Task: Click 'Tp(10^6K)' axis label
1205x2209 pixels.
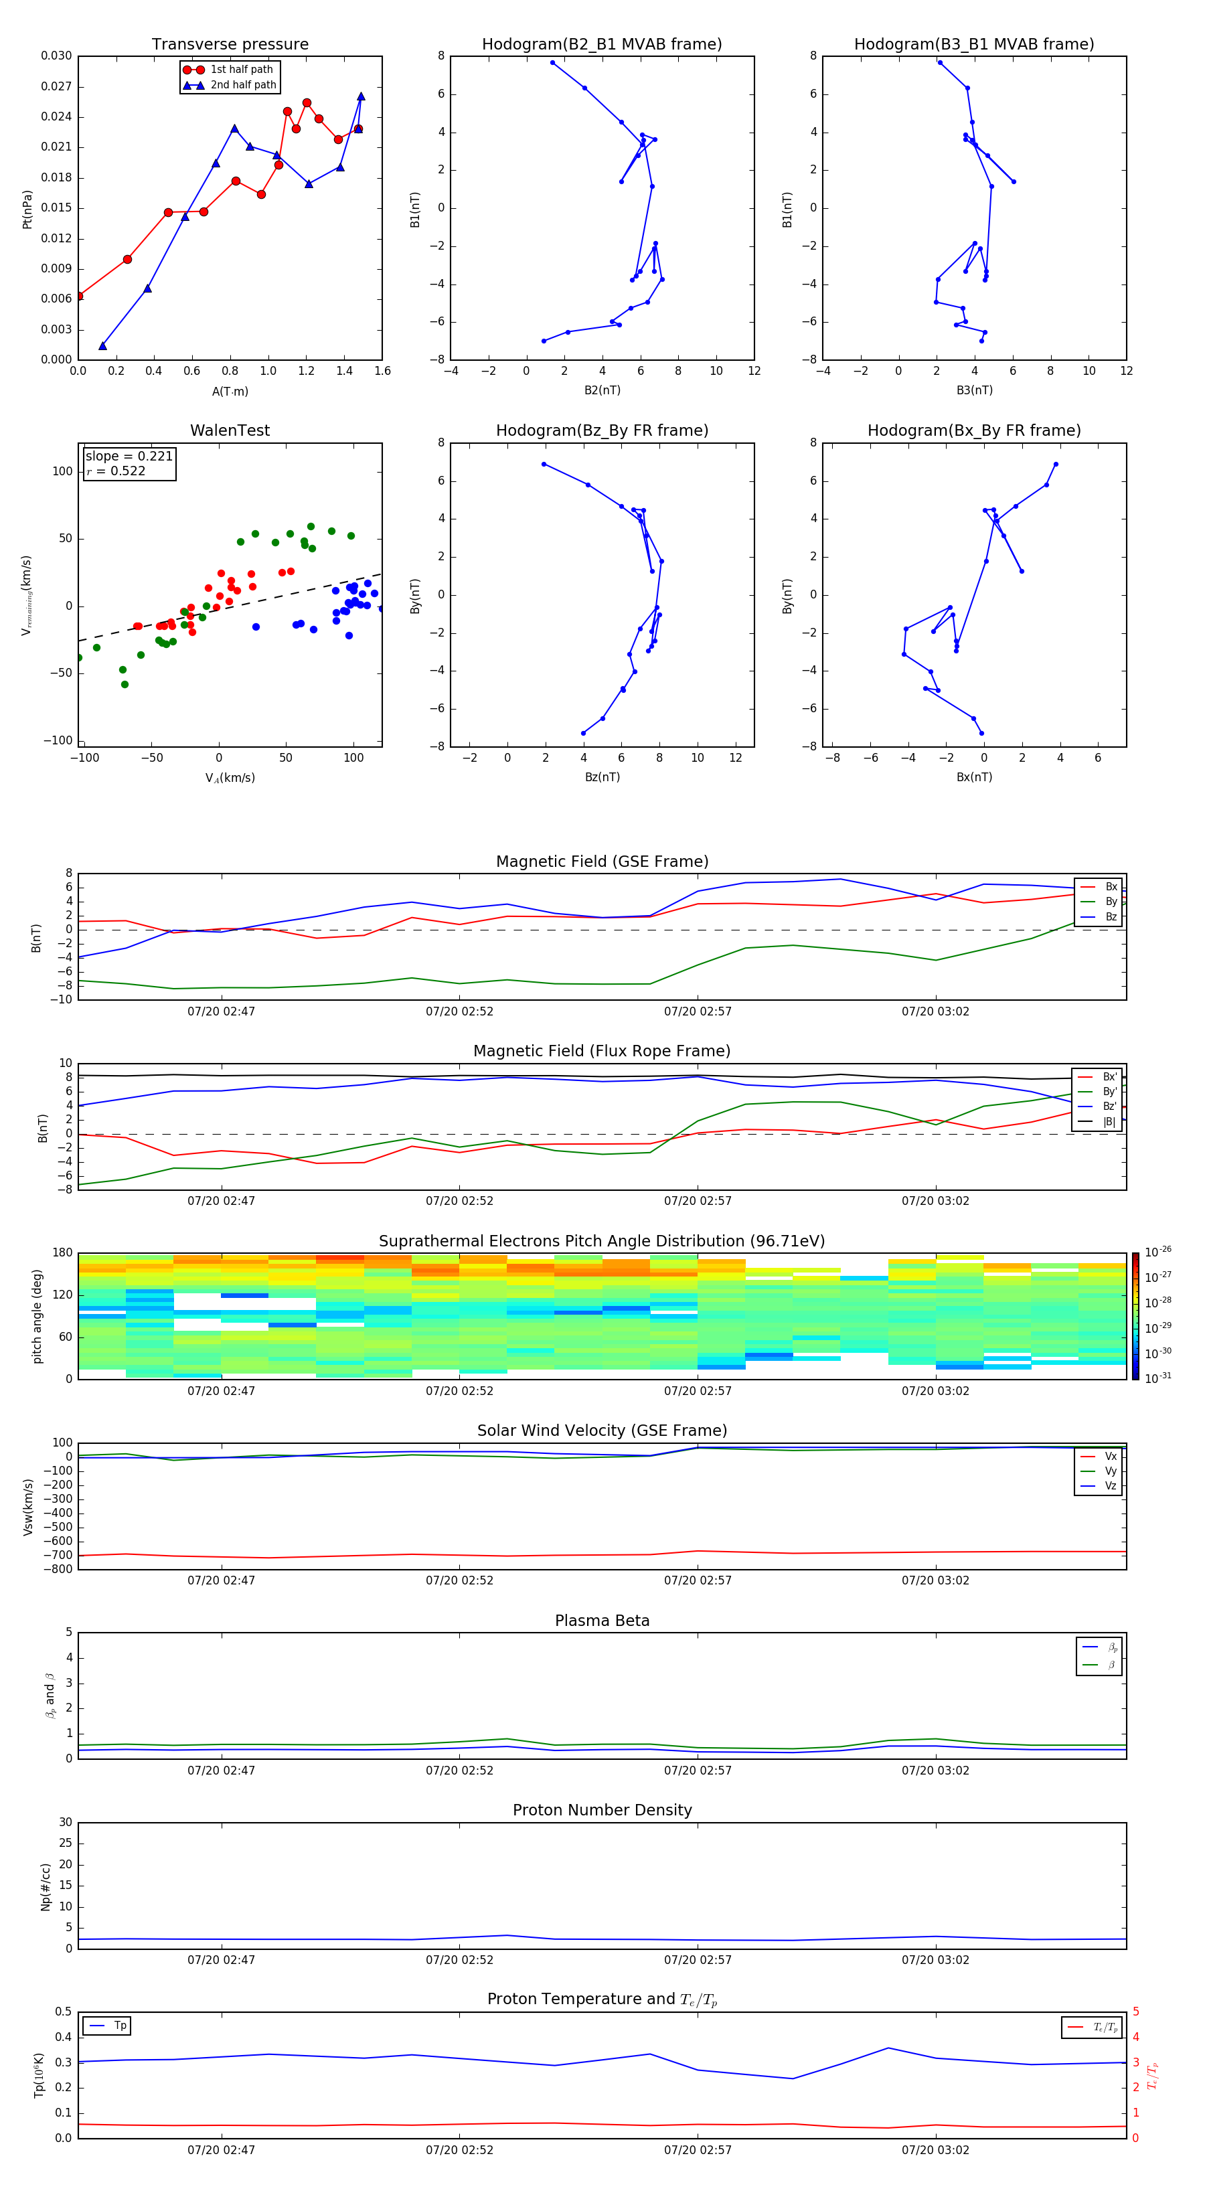Action: point(39,2075)
